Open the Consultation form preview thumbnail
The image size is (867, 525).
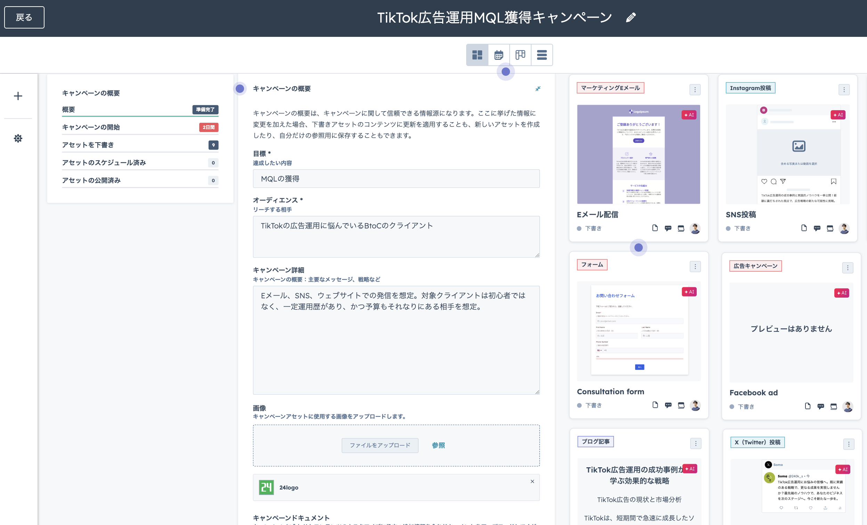click(639, 331)
